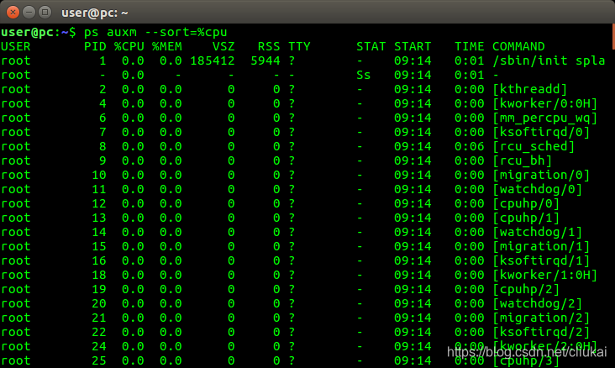Click the Ss status value

coord(364,75)
